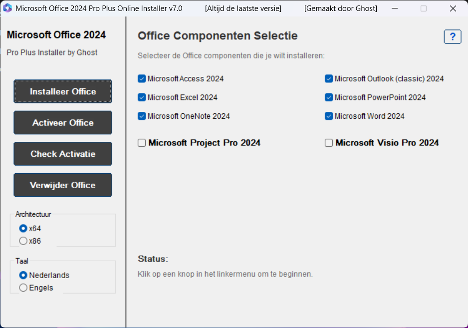Click '[Gemaakt door Ghost]' in title bar
Image resolution: width=468 pixels, height=328 pixels.
pyautogui.click(x=341, y=8)
